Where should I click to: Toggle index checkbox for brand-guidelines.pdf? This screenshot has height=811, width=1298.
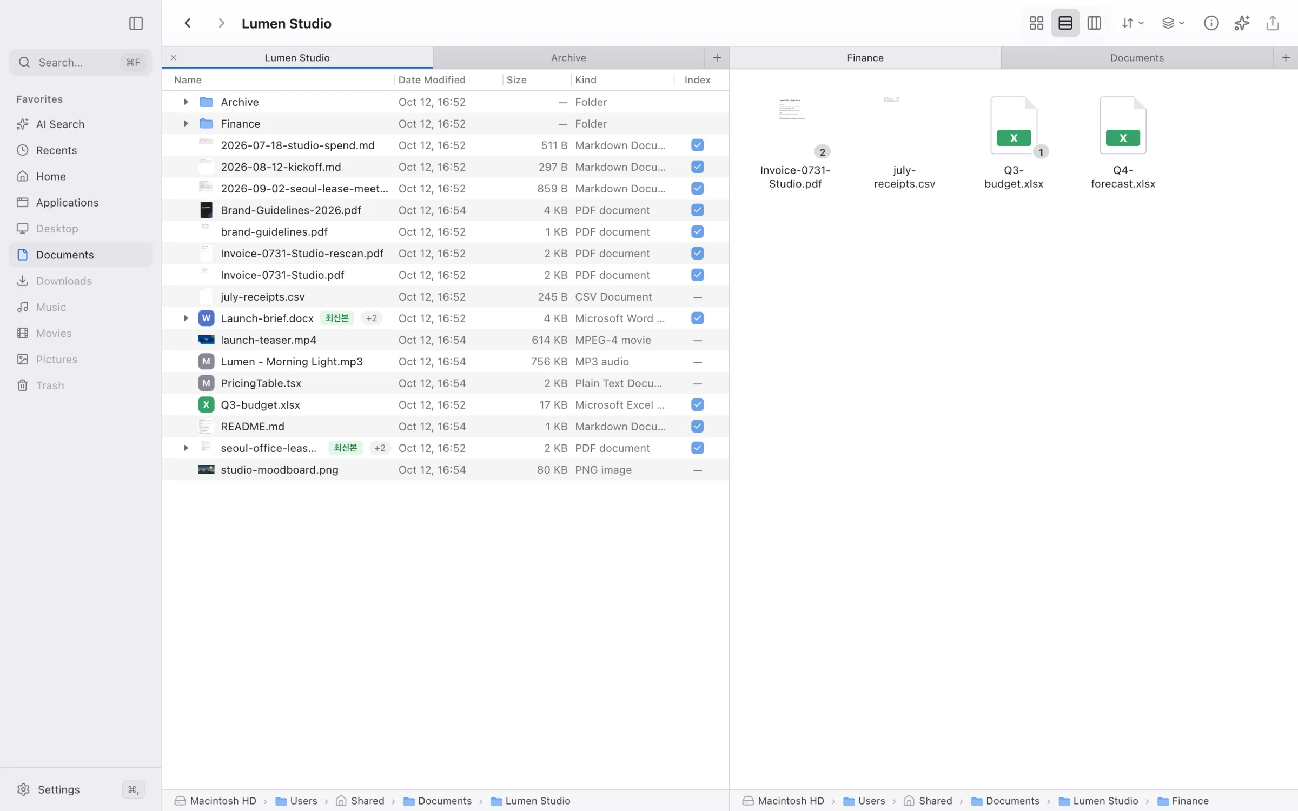[697, 231]
